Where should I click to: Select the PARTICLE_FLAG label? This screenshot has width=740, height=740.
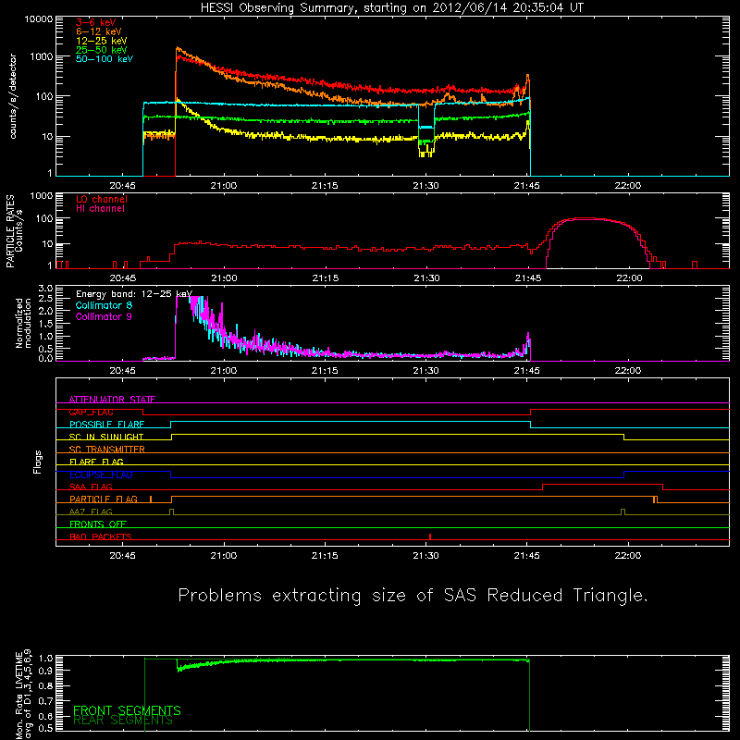[x=104, y=499]
